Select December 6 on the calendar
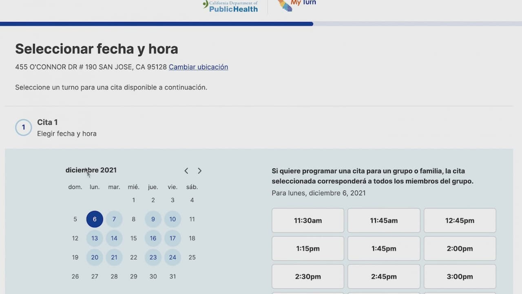This screenshot has height=294, width=522. tap(95, 219)
